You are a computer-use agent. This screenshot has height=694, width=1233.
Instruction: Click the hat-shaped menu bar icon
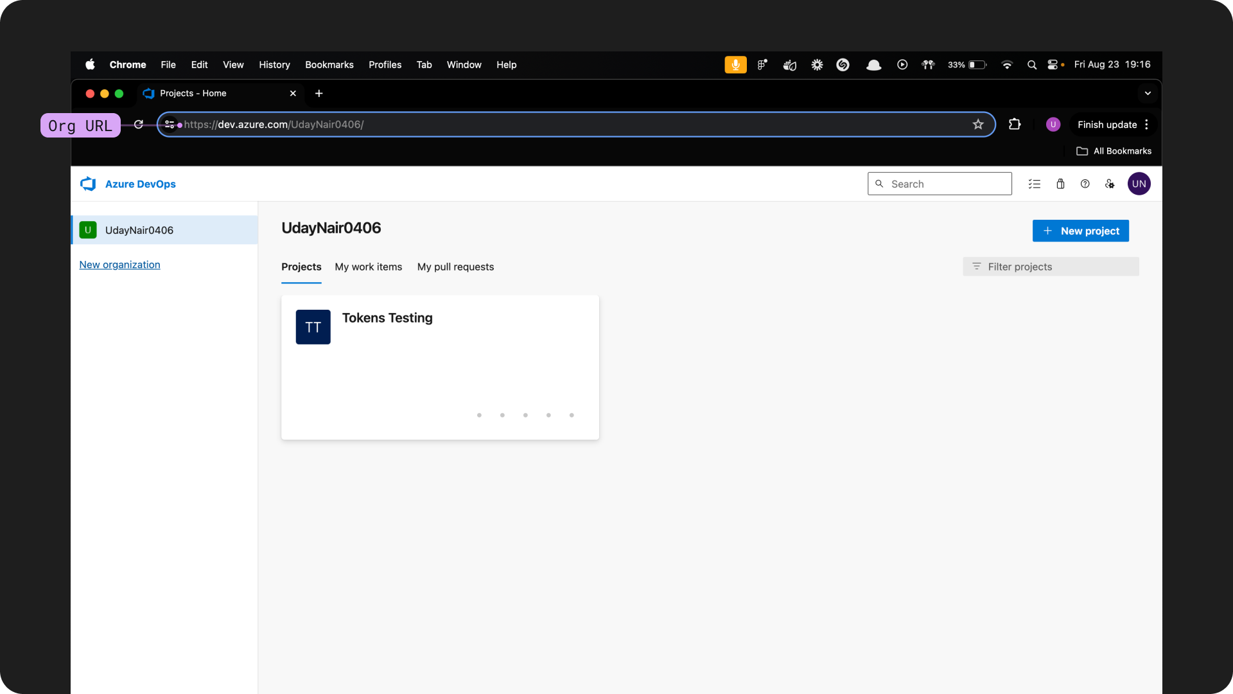pos(873,64)
